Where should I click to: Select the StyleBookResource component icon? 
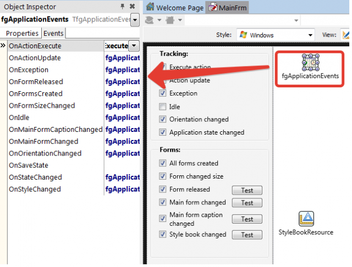point(306,219)
